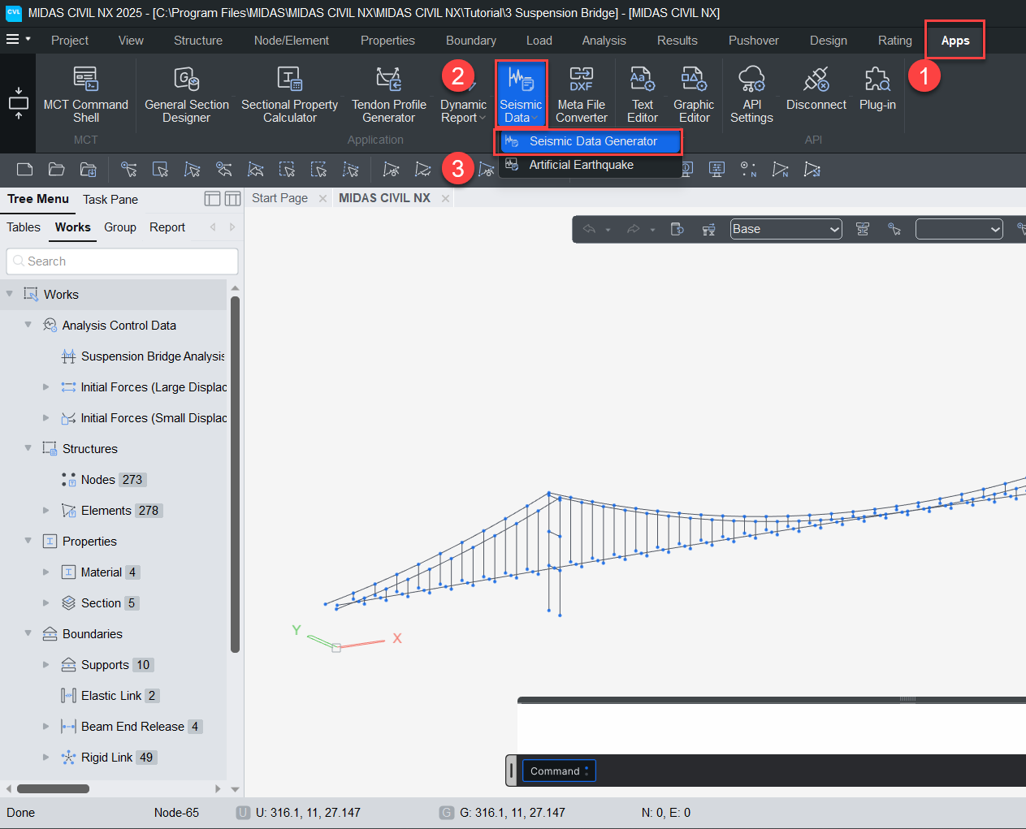
Task: Open the undo history dropdown arrow
Action: click(608, 230)
